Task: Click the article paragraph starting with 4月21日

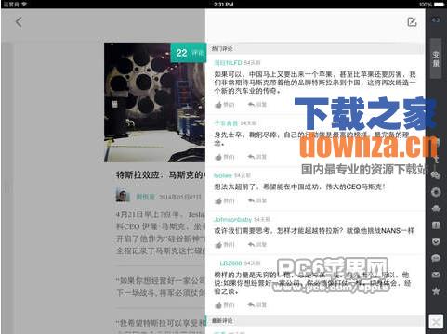Action: click(160, 232)
